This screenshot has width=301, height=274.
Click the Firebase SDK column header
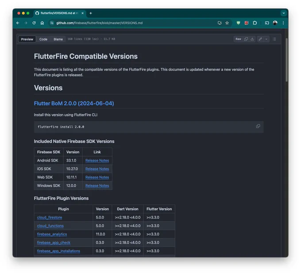point(49,152)
